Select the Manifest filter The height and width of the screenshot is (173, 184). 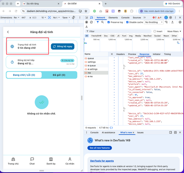click(x=148, y=36)
